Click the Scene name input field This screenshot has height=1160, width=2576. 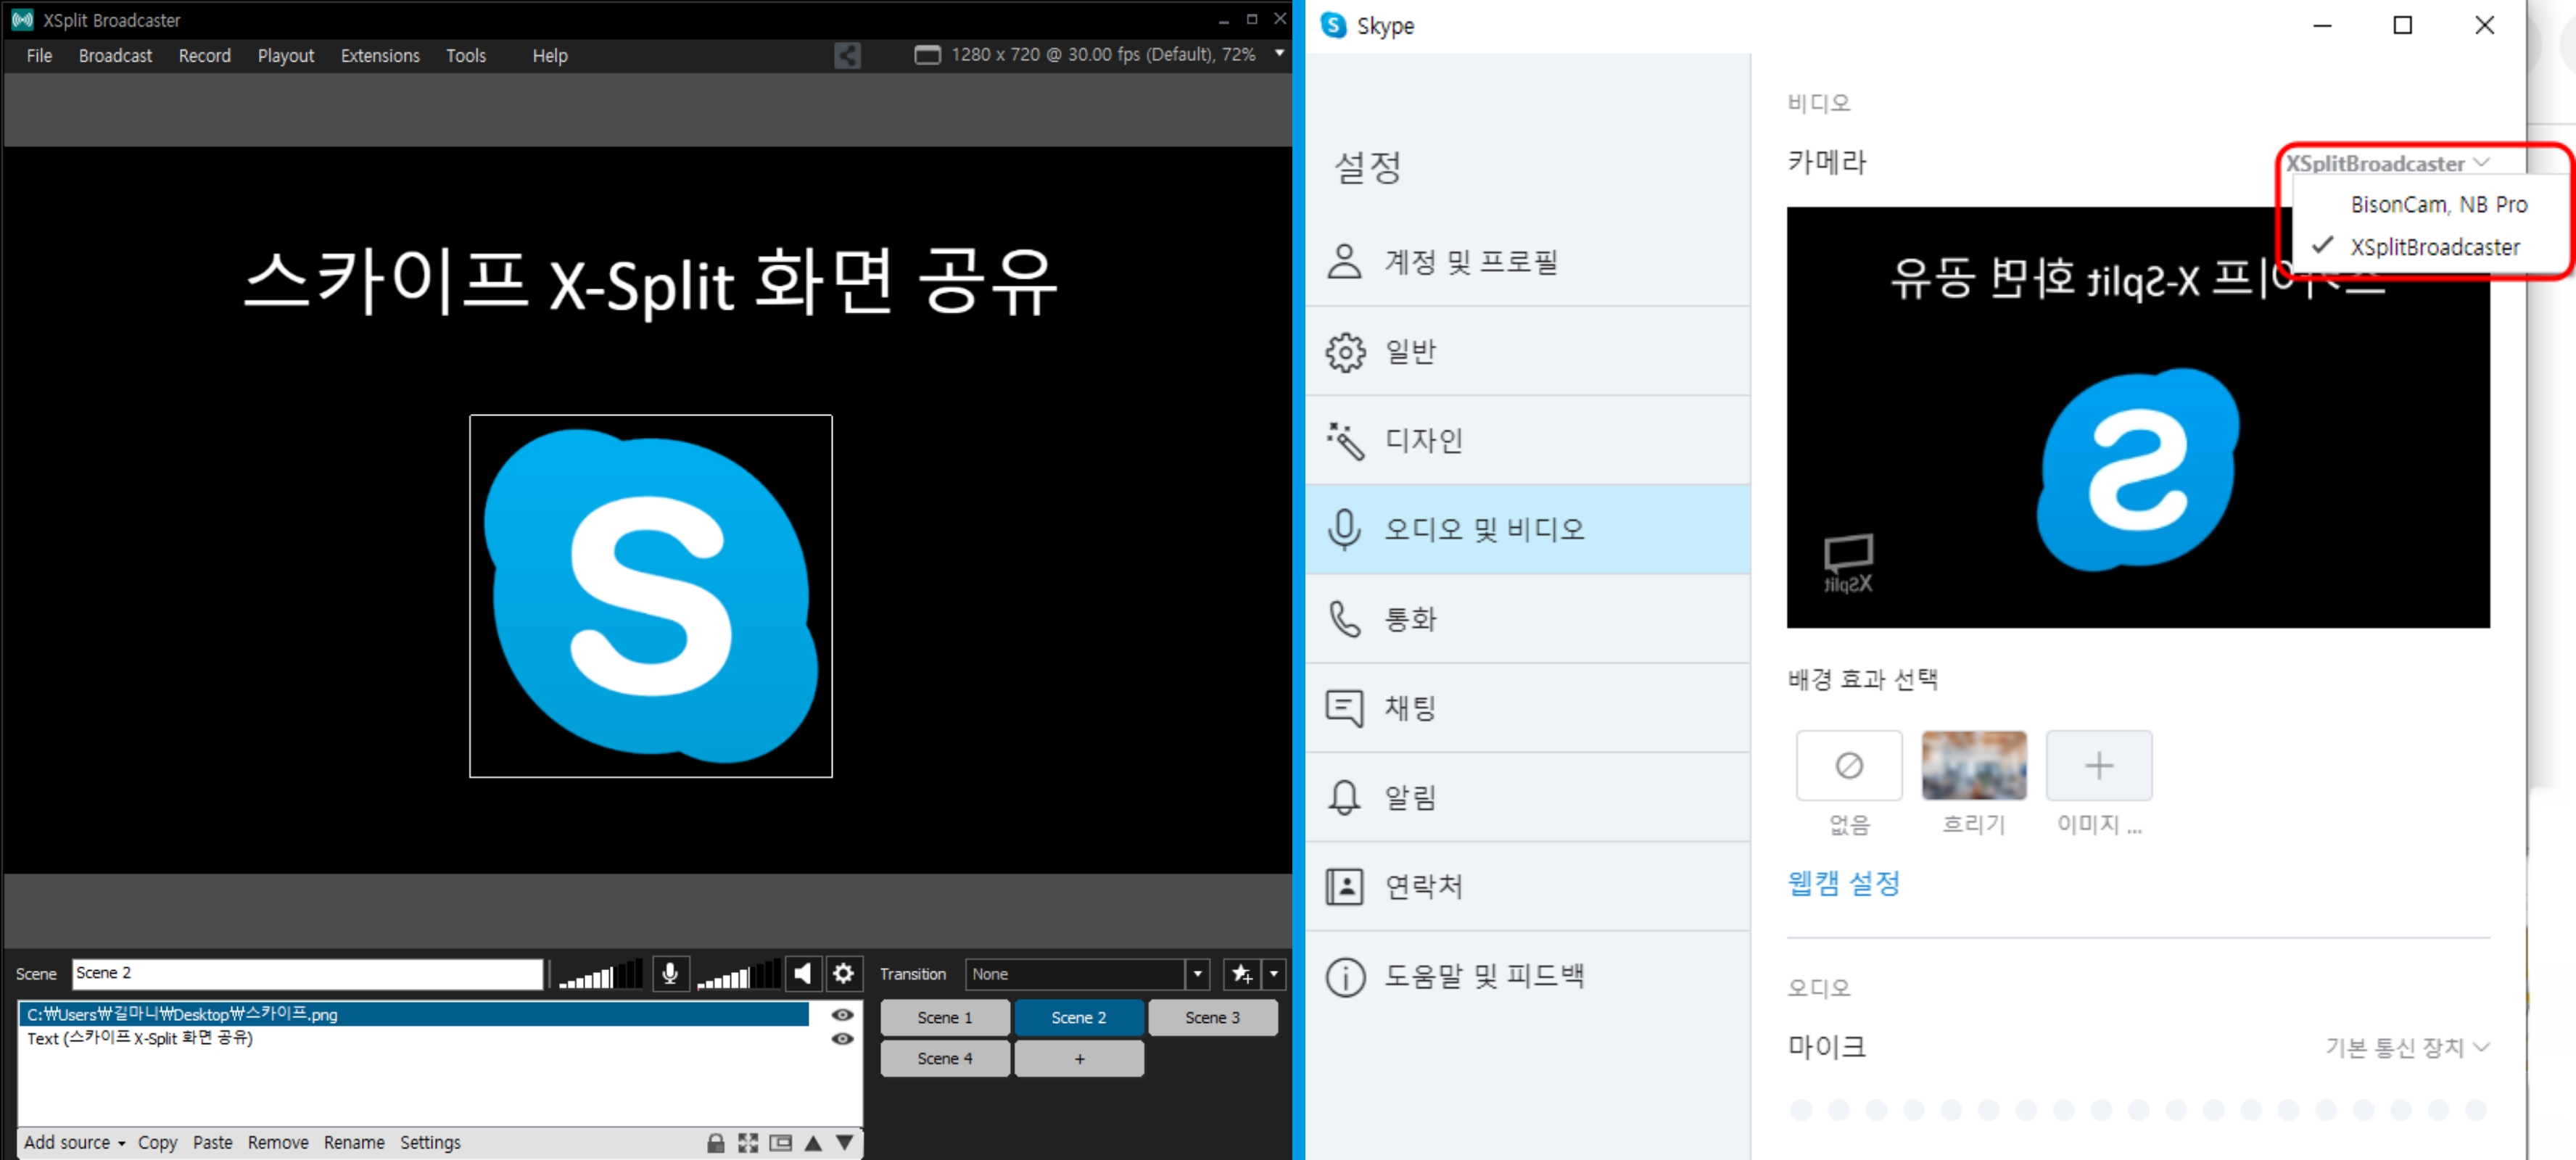coord(307,973)
